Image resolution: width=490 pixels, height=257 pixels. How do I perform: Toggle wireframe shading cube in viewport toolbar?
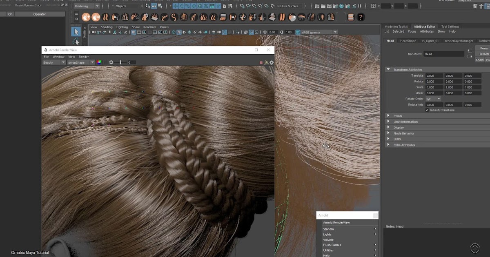tap(174, 32)
